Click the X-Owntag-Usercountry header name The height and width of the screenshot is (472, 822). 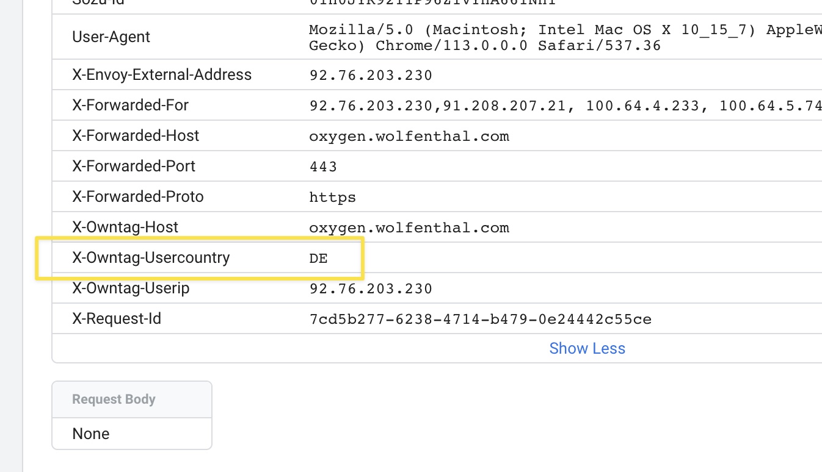[151, 257]
